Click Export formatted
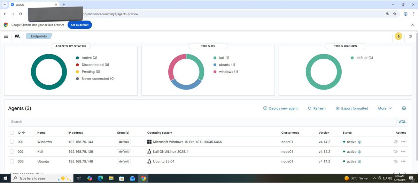The width and height of the screenshot is (418, 183). (352, 108)
